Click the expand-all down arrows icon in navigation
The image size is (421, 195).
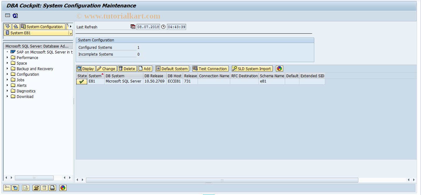coord(8,27)
